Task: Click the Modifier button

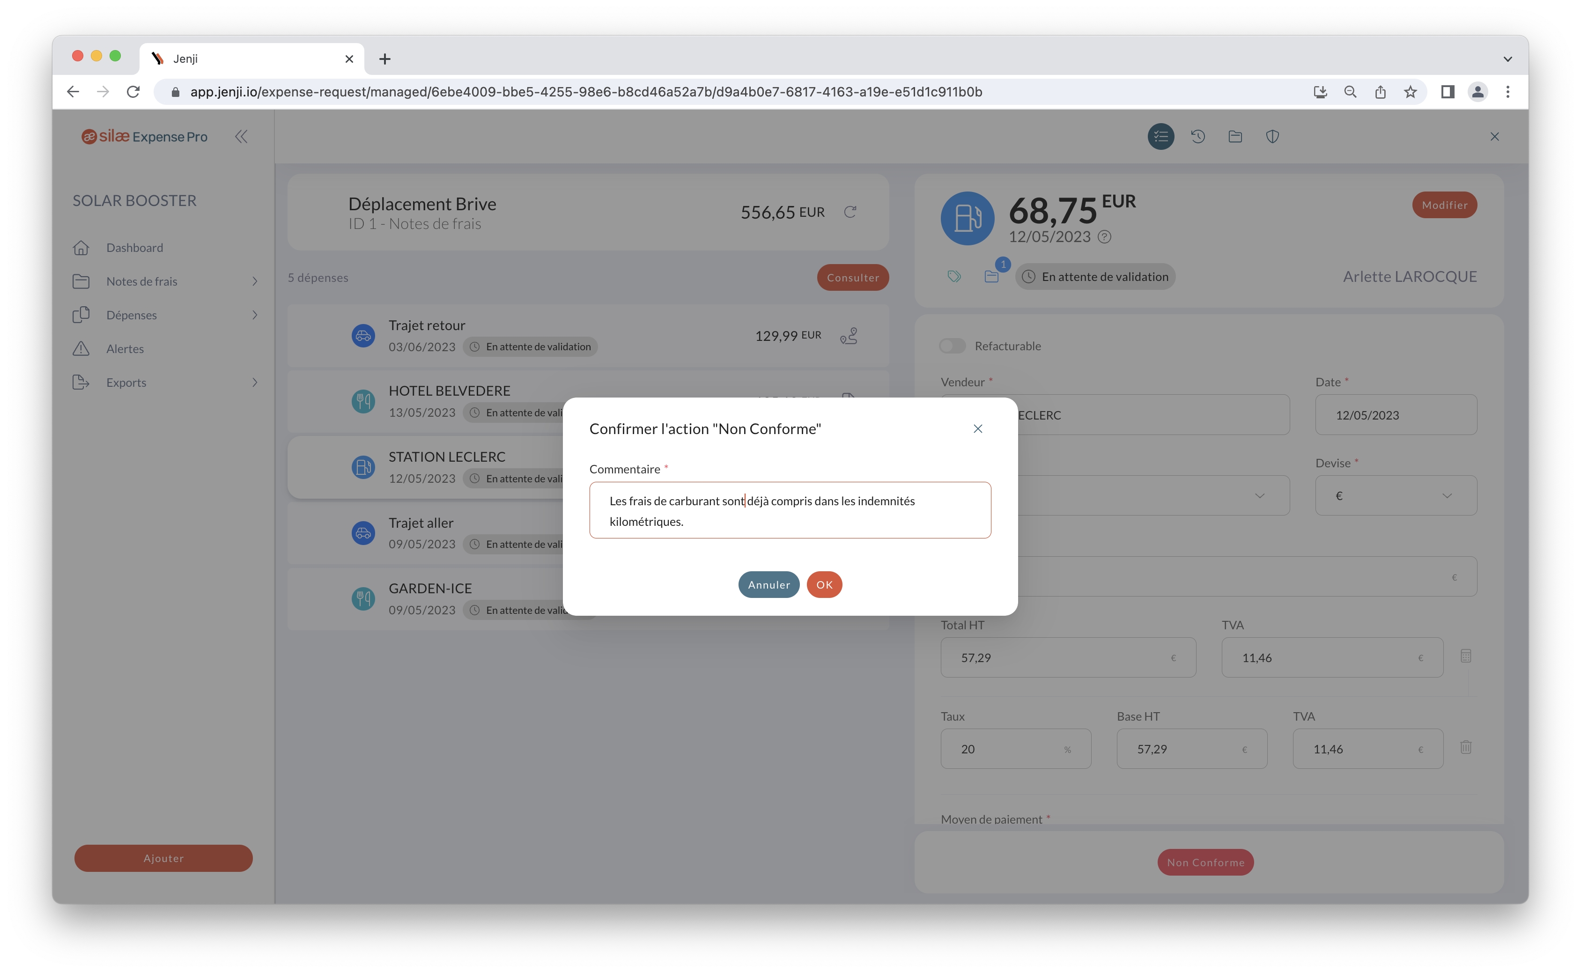Action: [x=1444, y=205]
